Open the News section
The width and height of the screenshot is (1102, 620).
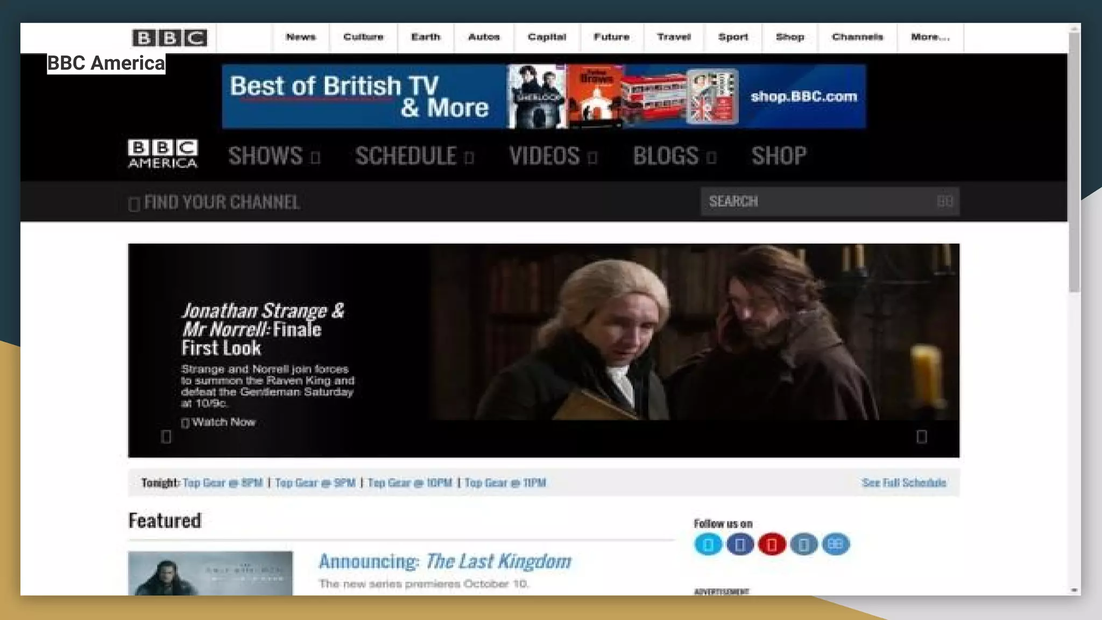(301, 37)
